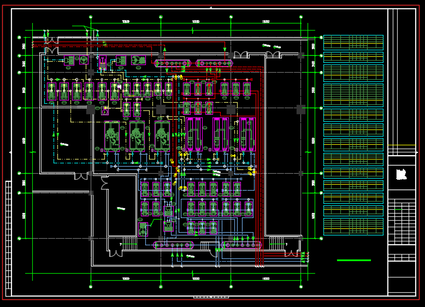This screenshot has height=307, width=425.
Task: Click the short green line in title block table
Action: click(398, 209)
